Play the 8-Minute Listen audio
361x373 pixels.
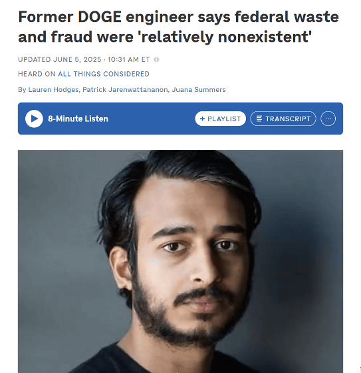34,119
